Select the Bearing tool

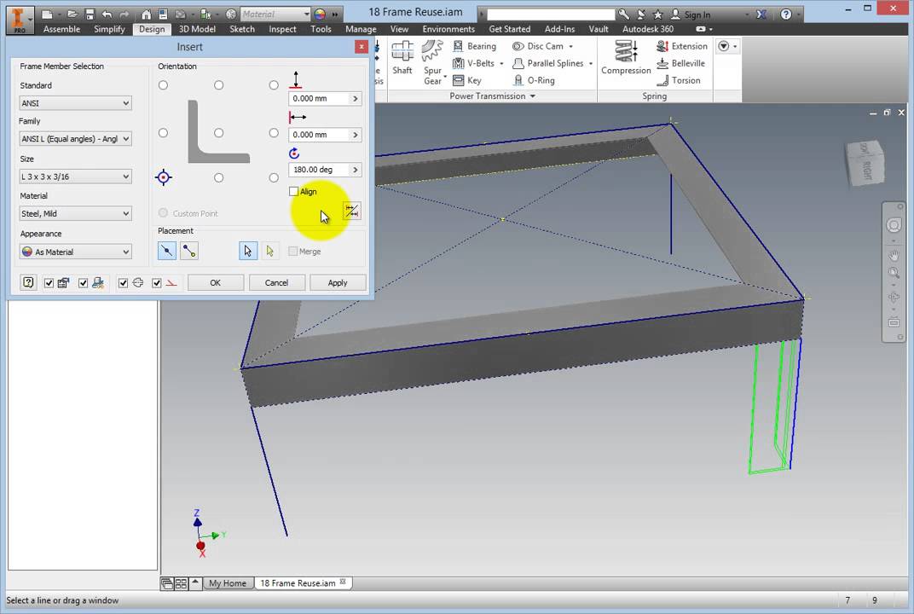[475, 46]
